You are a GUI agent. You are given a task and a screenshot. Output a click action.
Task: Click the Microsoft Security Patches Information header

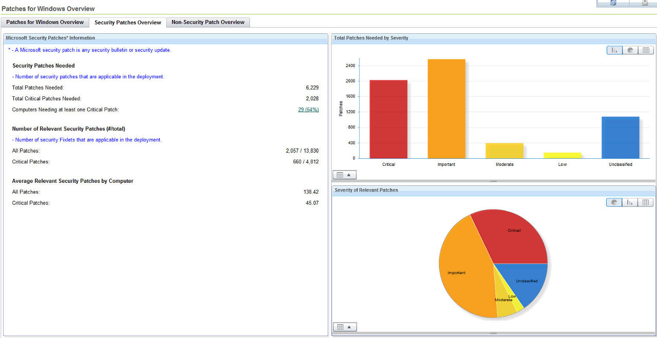coord(50,38)
